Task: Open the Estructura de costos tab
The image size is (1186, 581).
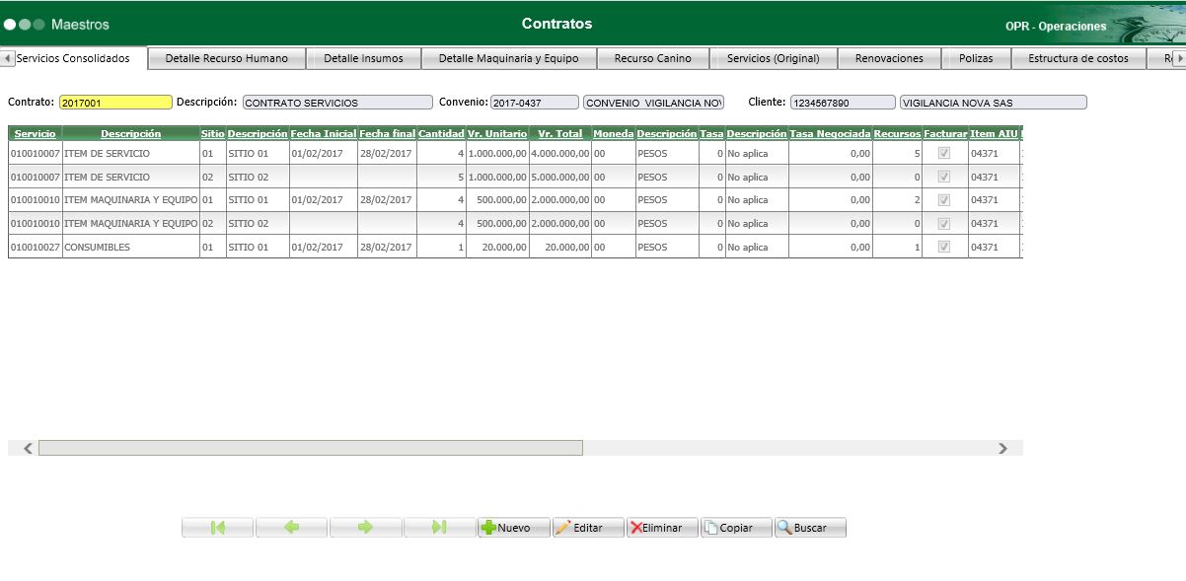Action: (1078, 58)
